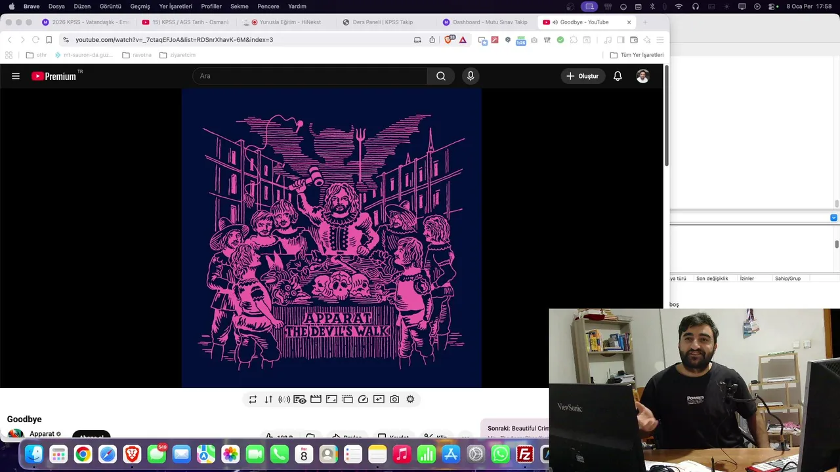Start voice search with microphone icon
Viewport: 840px width, 472px height.
[471, 76]
